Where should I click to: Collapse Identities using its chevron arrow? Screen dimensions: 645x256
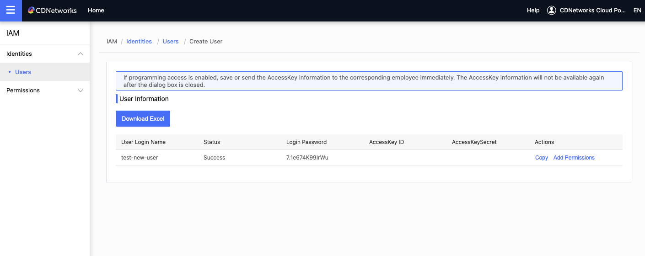pos(81,54)
